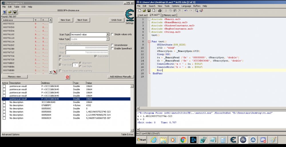Open Chrome from the taskbar
Viewport: 286px width, 147px height.
pos(183,140)
